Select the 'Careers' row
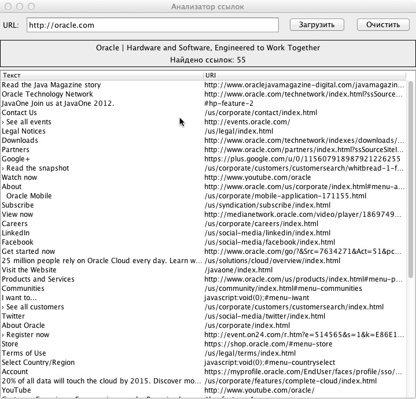This screenshot has height=399, width=416. [x=204, y=224]
